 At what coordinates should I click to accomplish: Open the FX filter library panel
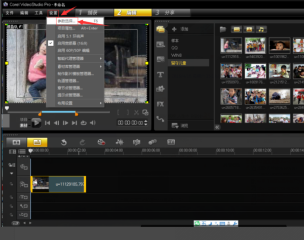[x=161, y=104]
